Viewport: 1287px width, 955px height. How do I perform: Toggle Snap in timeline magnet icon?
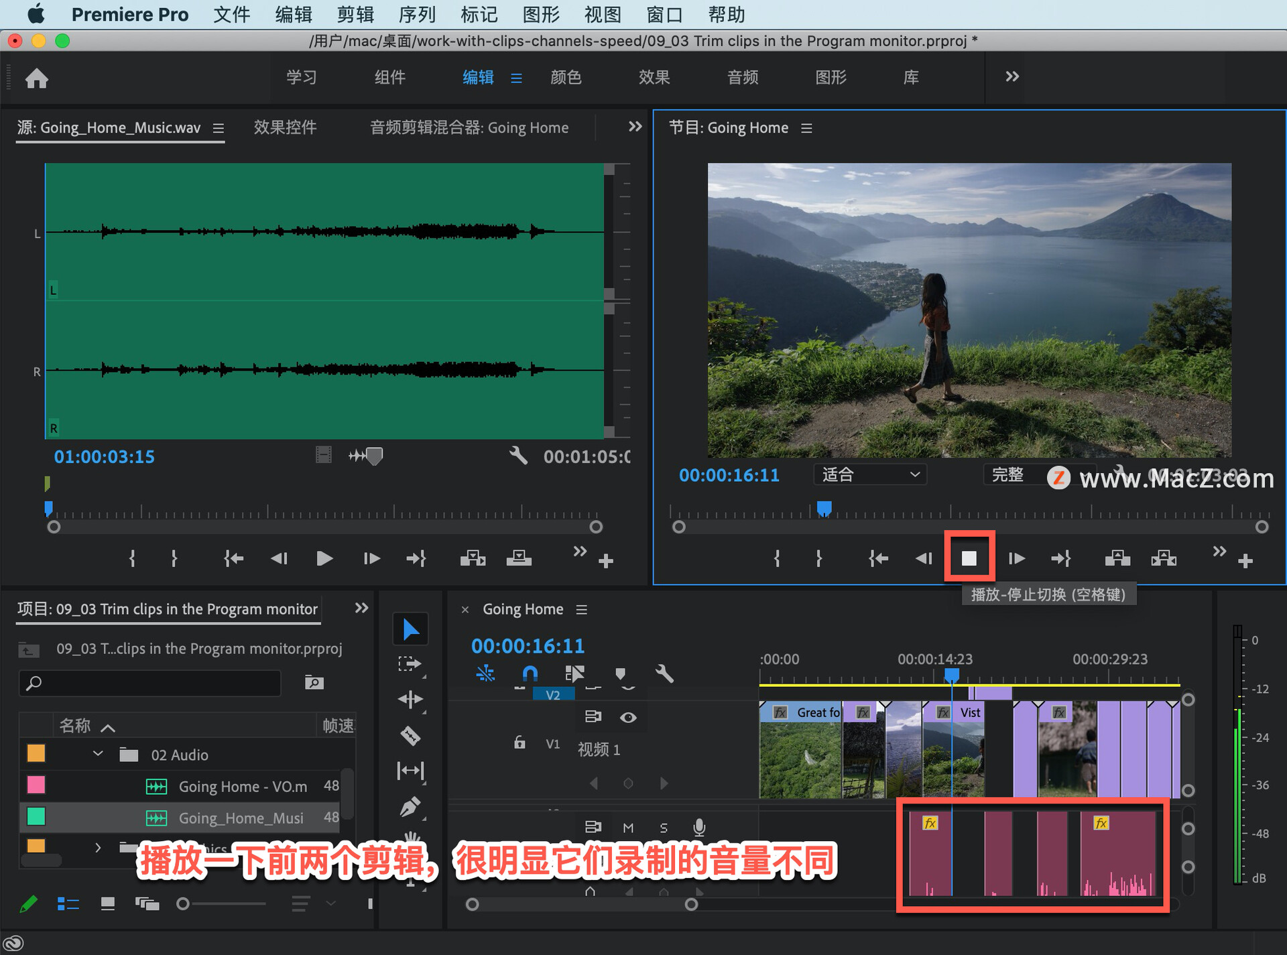(x=530, y=673)
